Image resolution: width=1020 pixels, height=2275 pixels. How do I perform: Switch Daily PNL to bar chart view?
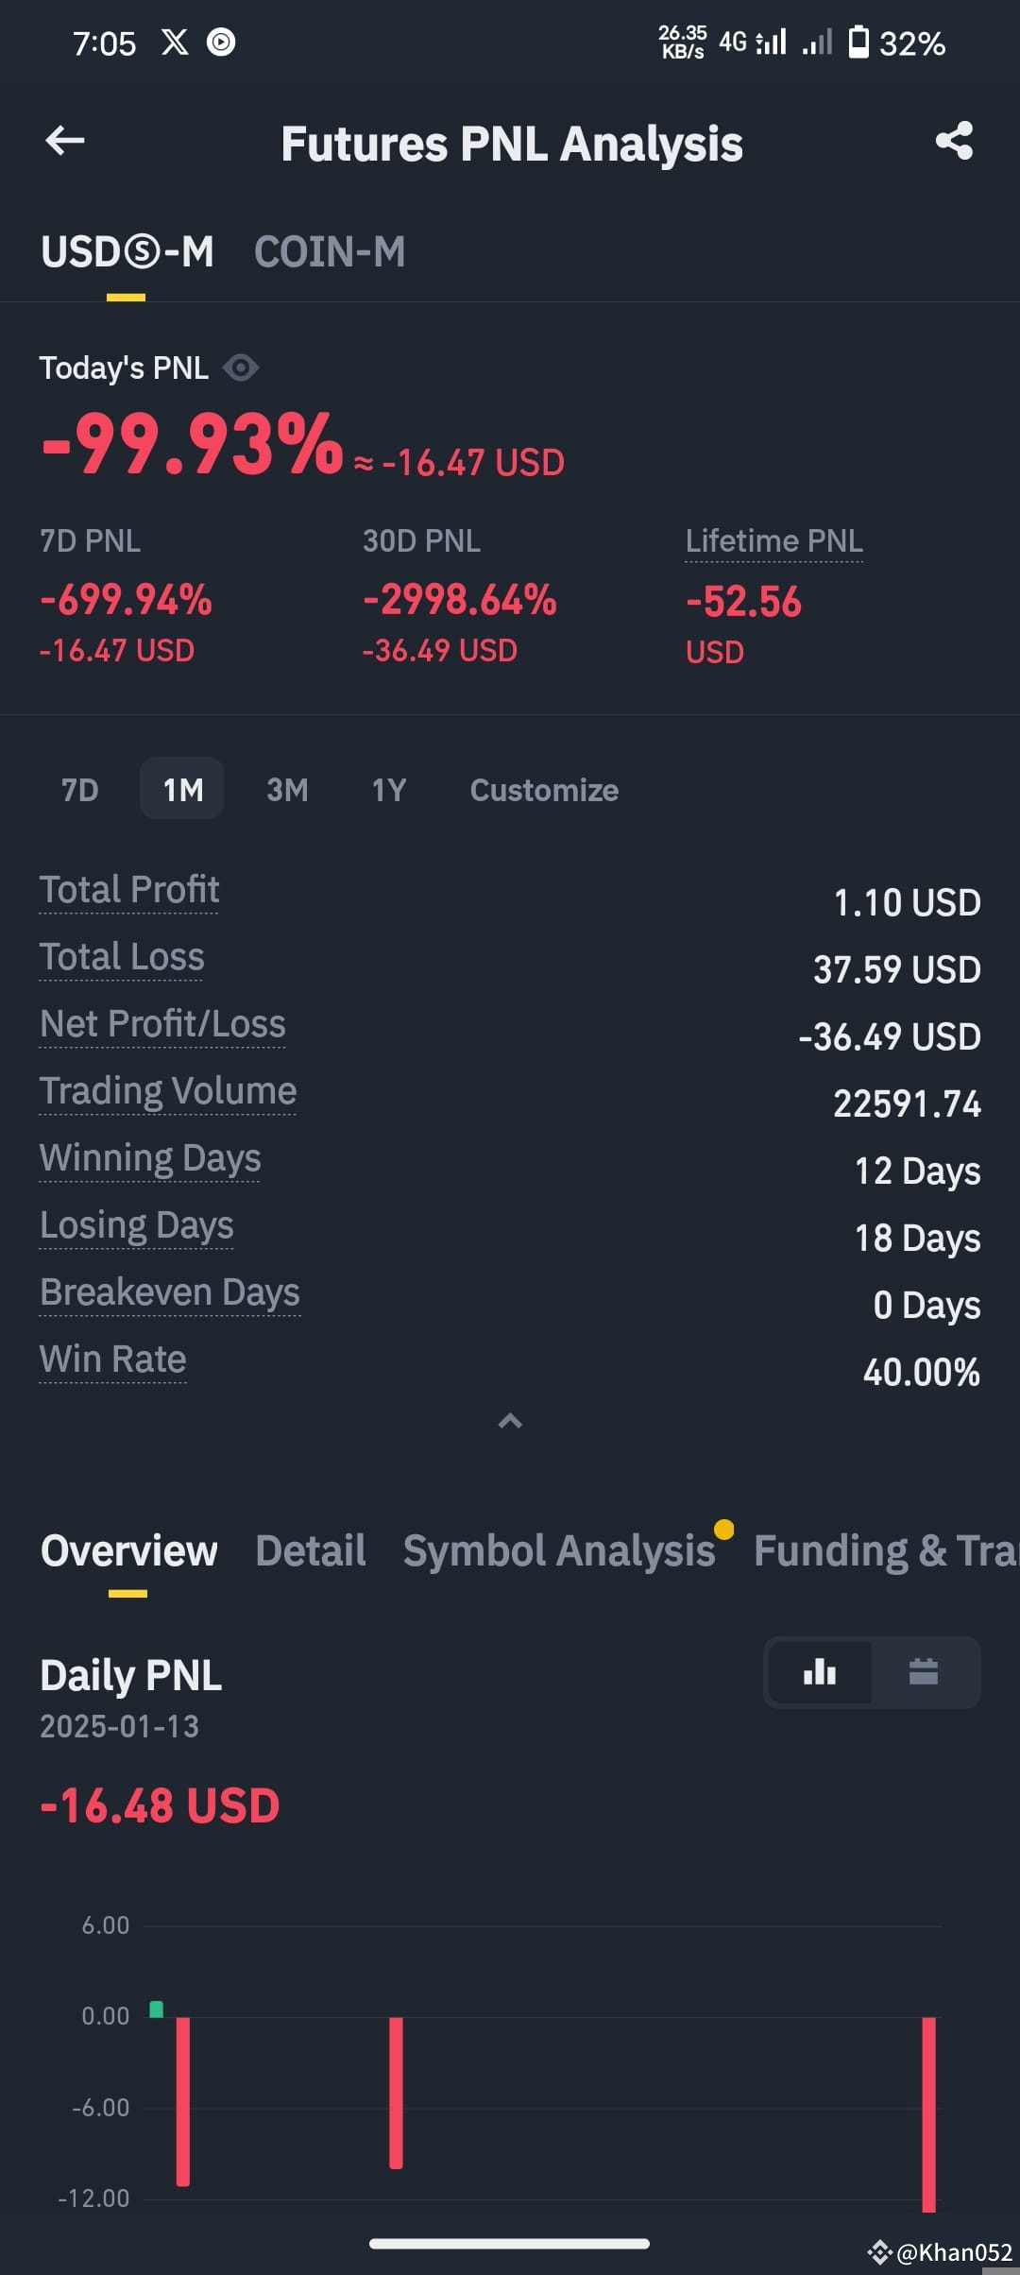tap(820, 1672)
